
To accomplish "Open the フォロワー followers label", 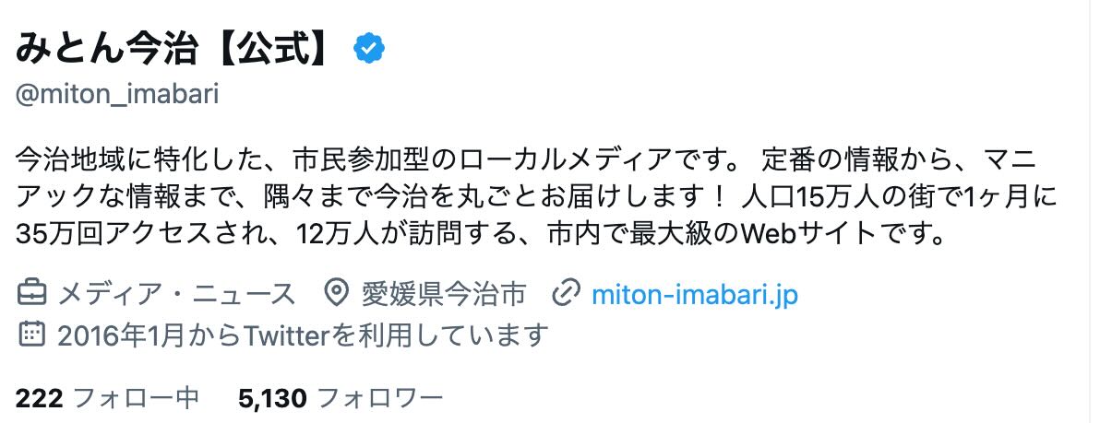I will tap(380, 398).
